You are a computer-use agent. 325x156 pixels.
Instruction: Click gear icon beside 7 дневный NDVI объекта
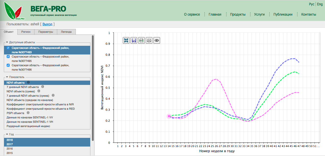click(x=42, y=87)
